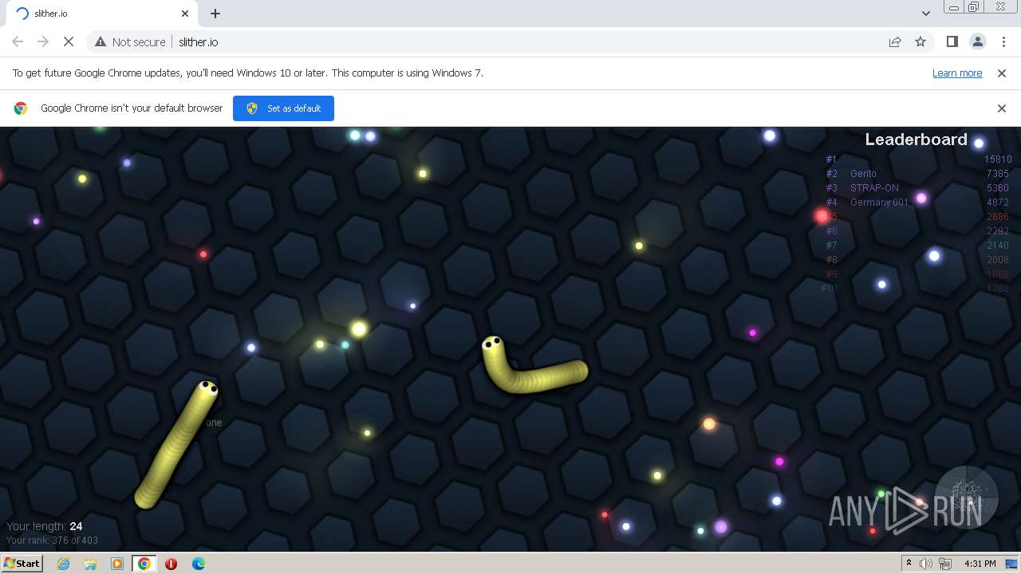The image size is (1021, 574).
Task: Open the Windows Start menu
Action: [22, 563]
